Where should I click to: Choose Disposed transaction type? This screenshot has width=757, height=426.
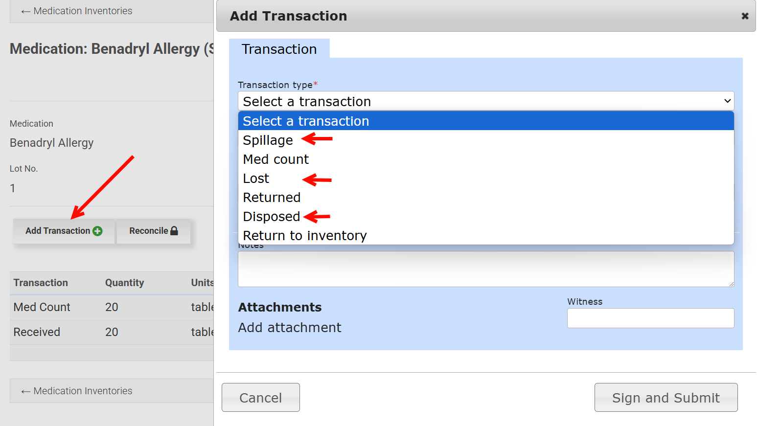click(271, 217)
